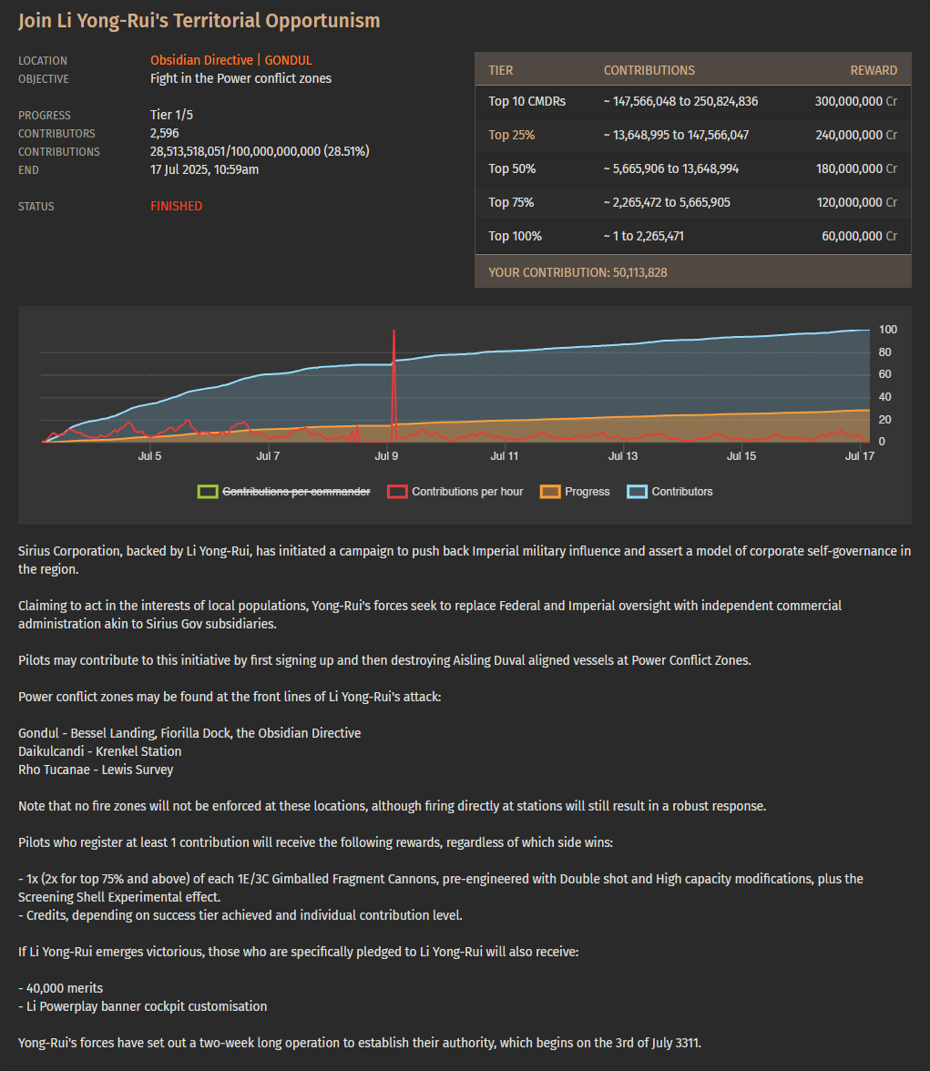
Task: Select the highlighted Top 25% tier
Action: 512,135
